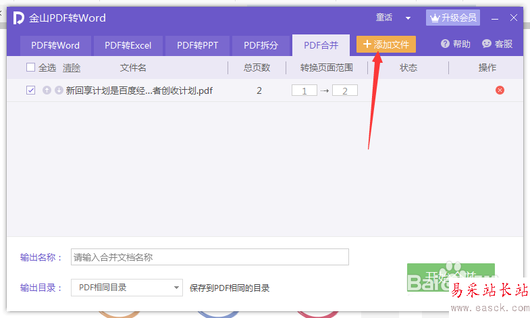Move the listed PDF file up
The height and width of the screenshot is (318, 530).
[47, 90]
